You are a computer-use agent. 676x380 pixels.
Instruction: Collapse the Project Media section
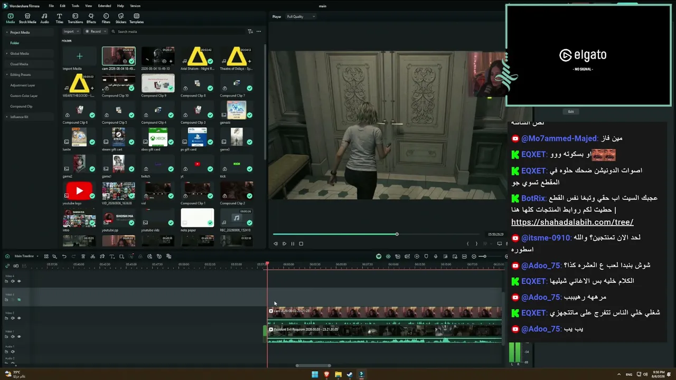point(6,32)
